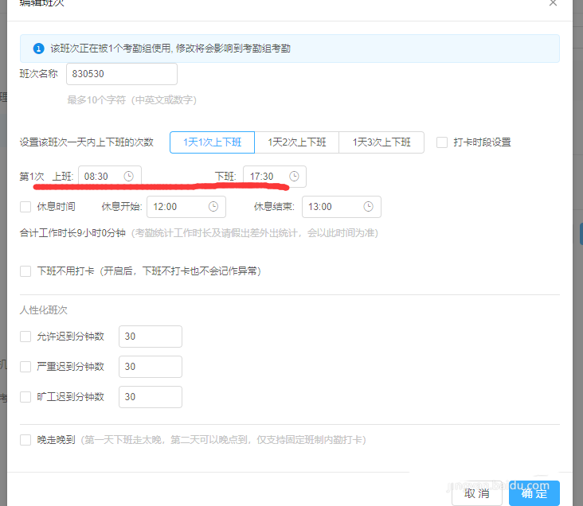Check the 下班不用打卡 option
This screenshot has width=583, height=506.
[25, 271]
